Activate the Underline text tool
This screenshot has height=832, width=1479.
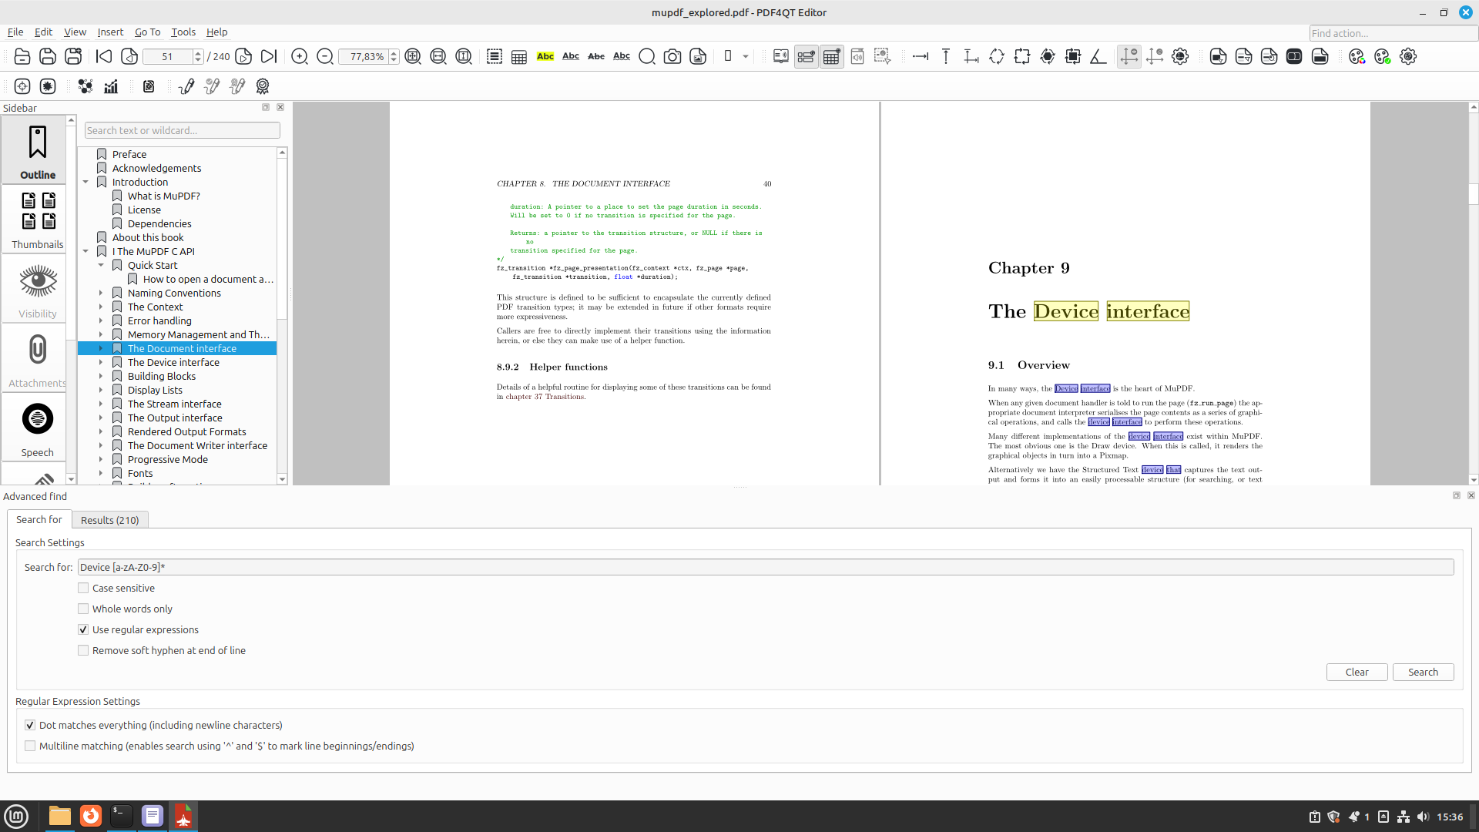[571, 56]
